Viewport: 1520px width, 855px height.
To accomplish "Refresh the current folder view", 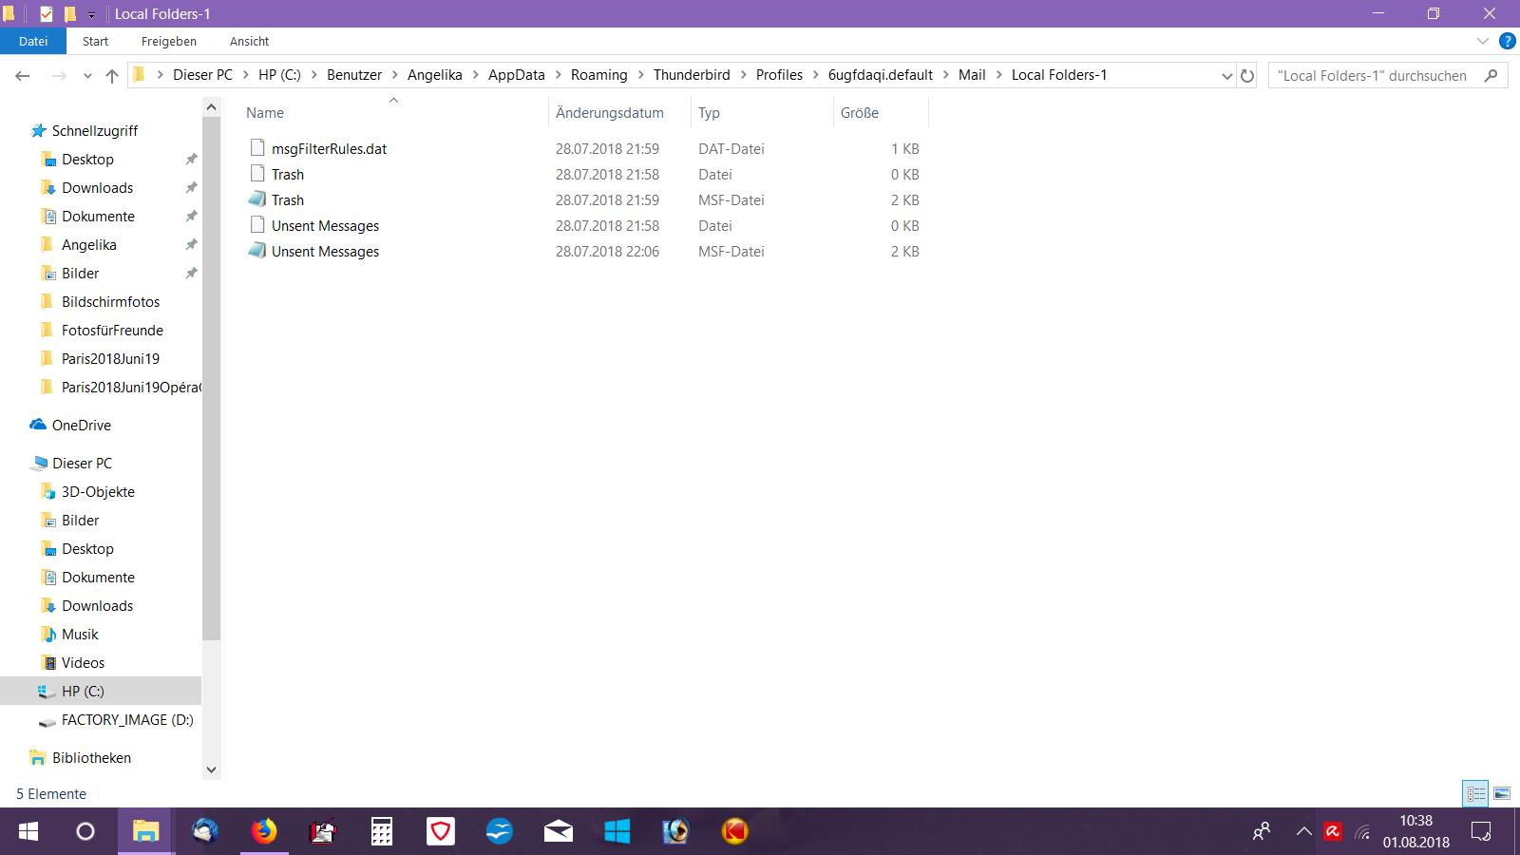I will click(x=1247, y=76).
